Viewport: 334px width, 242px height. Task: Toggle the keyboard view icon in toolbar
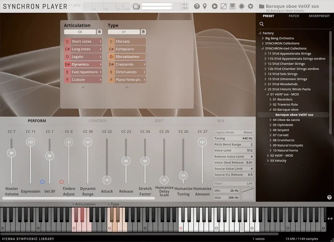[x=233, y=6]
